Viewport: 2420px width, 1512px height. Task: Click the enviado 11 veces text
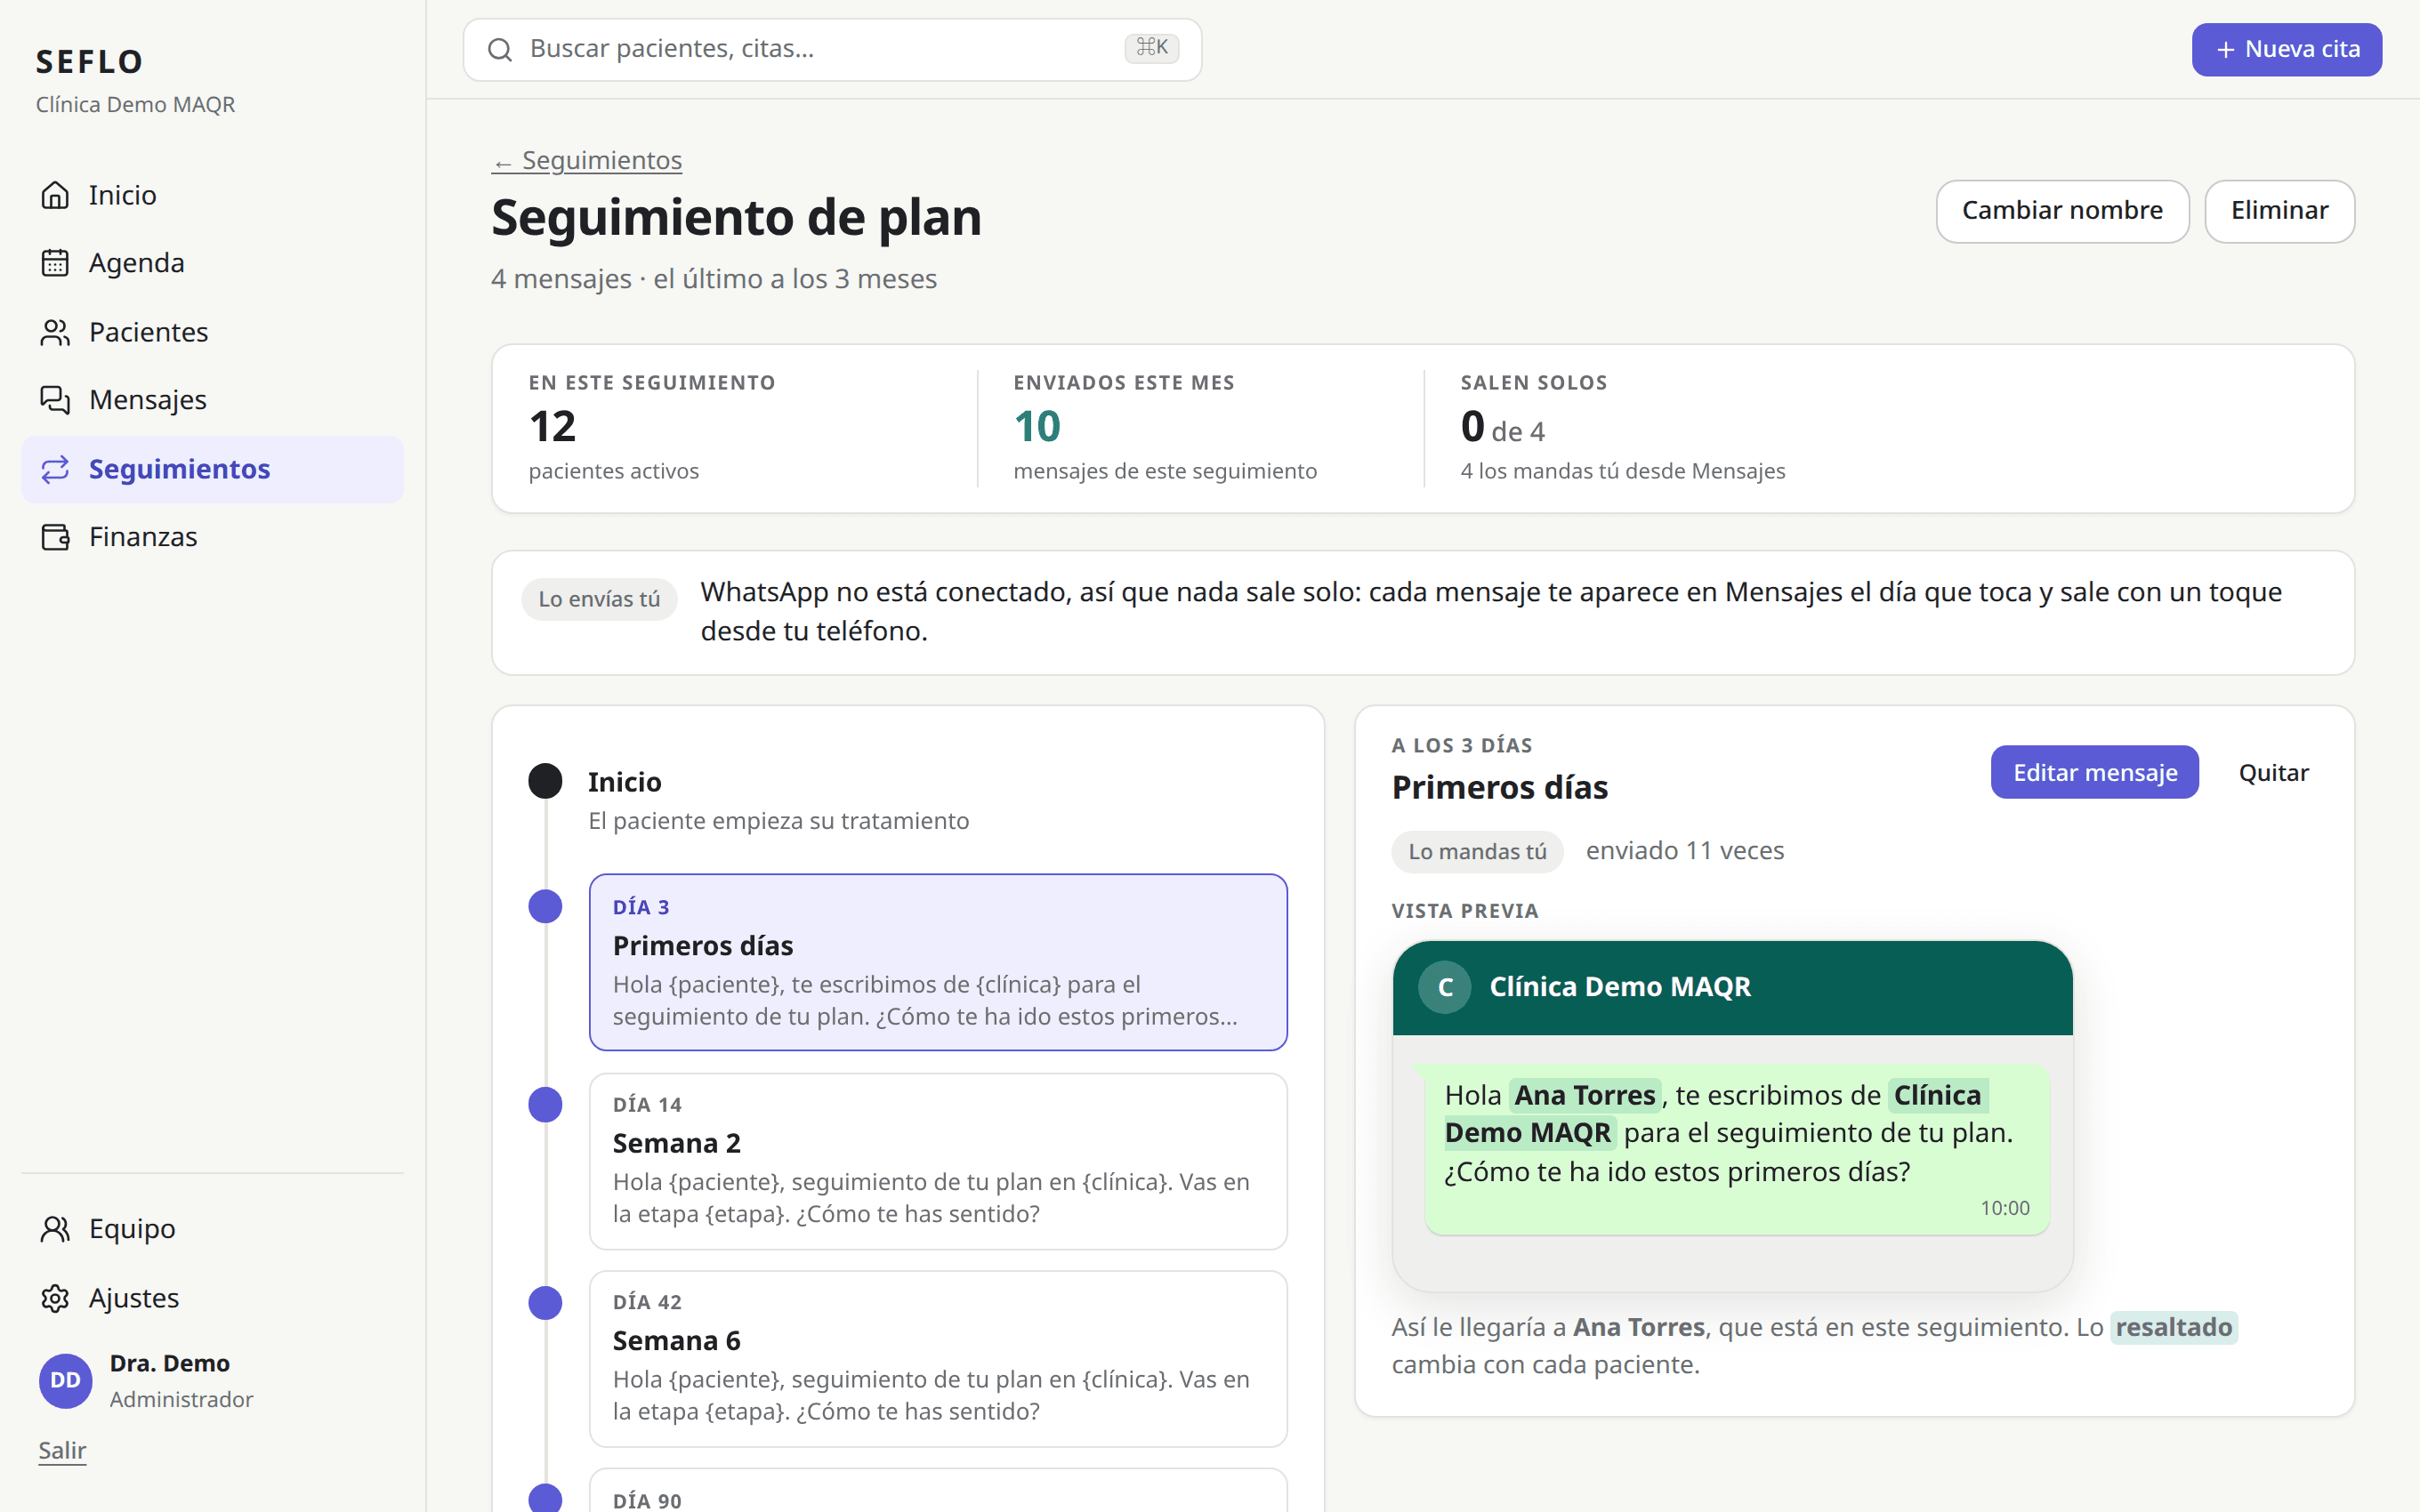(1685, 851)
